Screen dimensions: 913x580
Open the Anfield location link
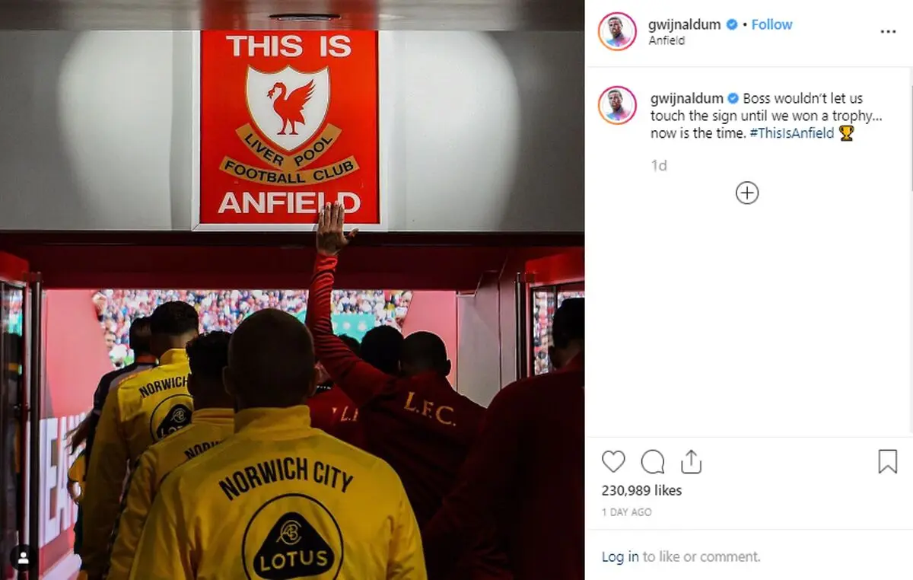[666, 41]
